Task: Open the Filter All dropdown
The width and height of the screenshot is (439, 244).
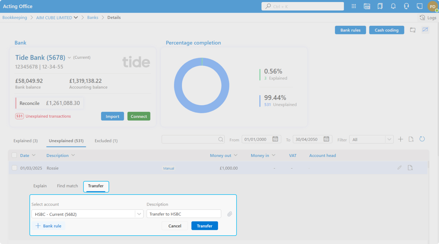Action: [x=389, y=139]
